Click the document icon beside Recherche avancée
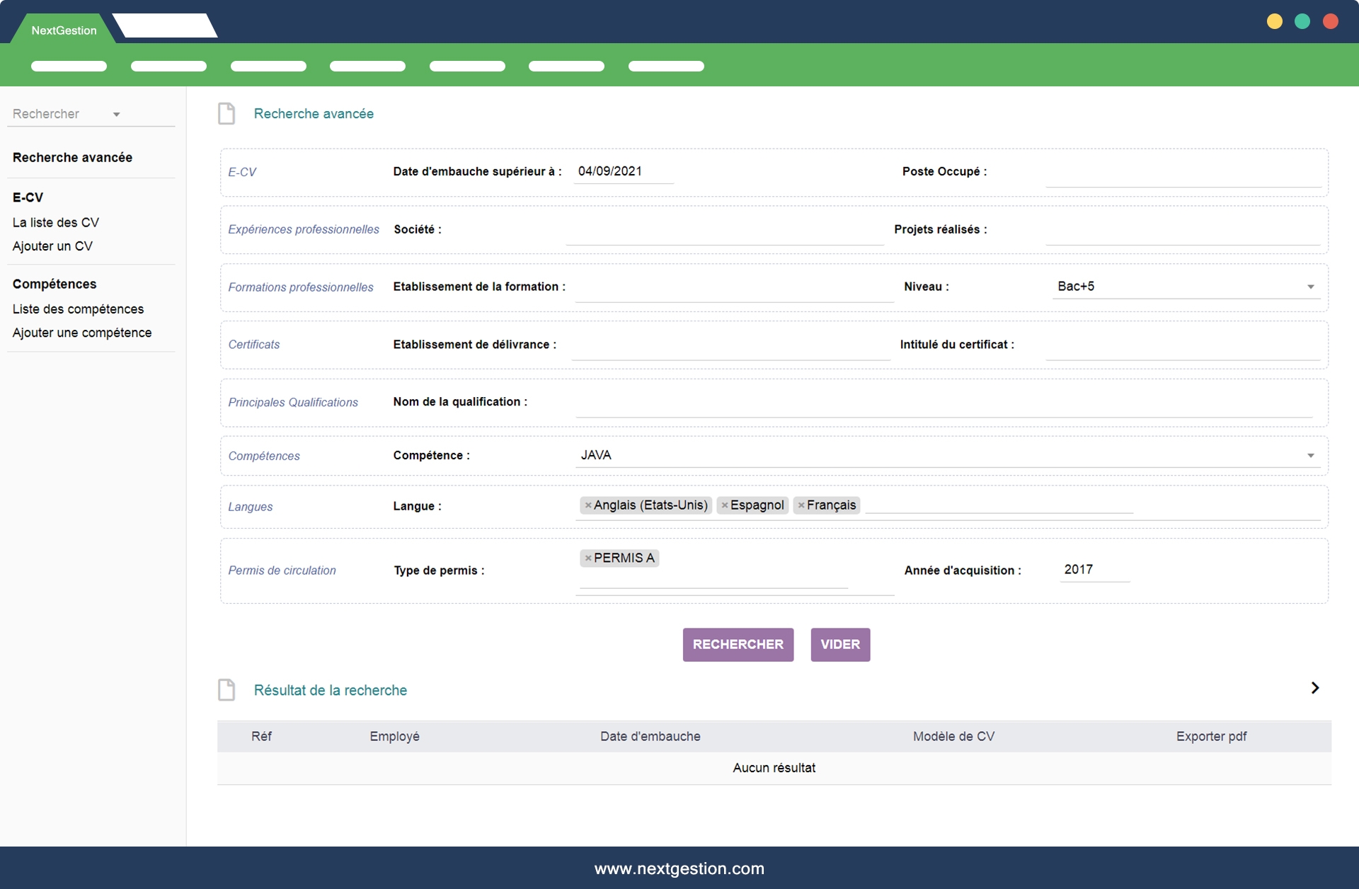The height and width of the screenshot is (889, 1359). click(x=226, y=113)
